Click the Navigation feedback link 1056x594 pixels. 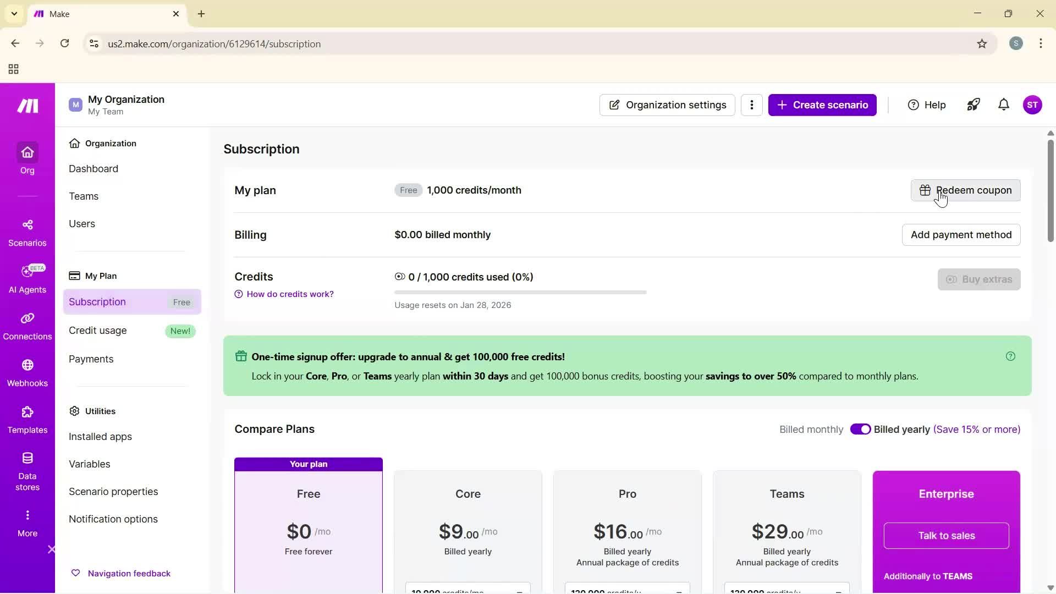(128, 573)
